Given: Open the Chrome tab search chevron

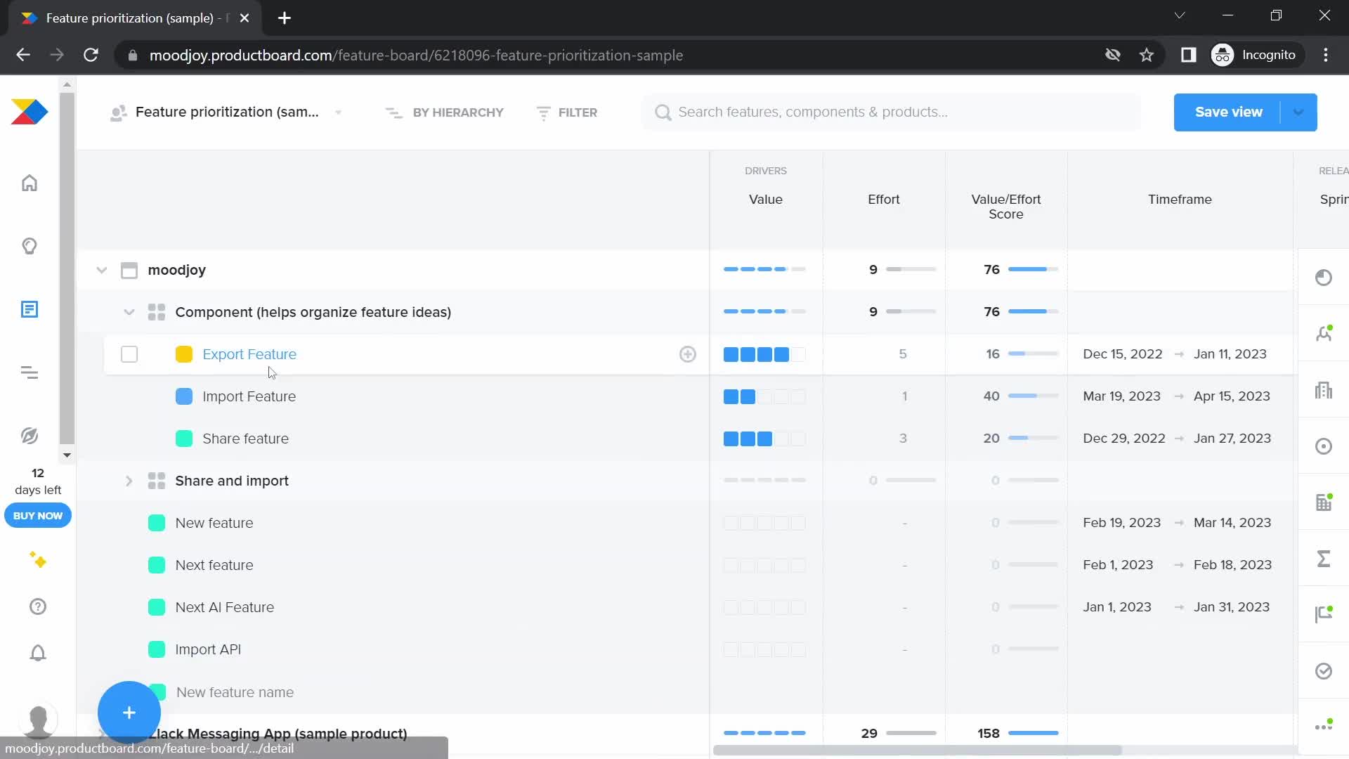Looking at the screenshot, I should pyautogui.click(x=1180, y=15).
